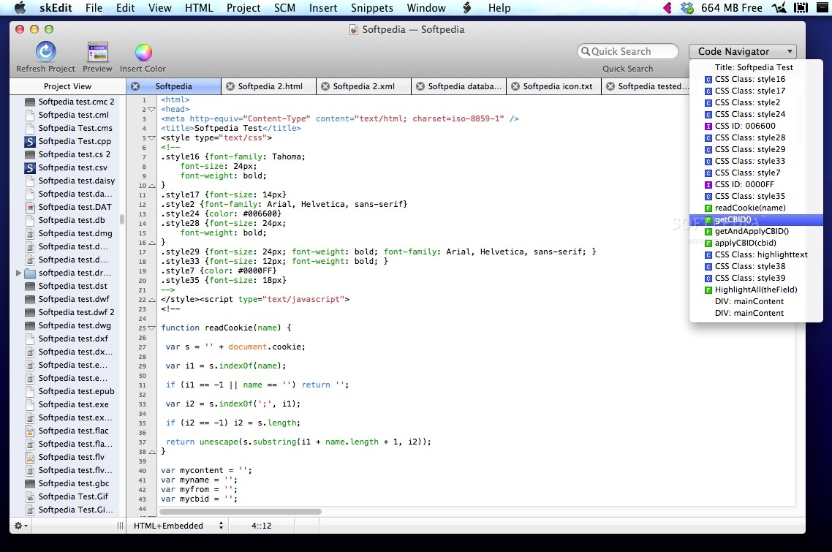Open the skEdit application menu
This screenshot has width=832, height=552.
click(56, 8)
